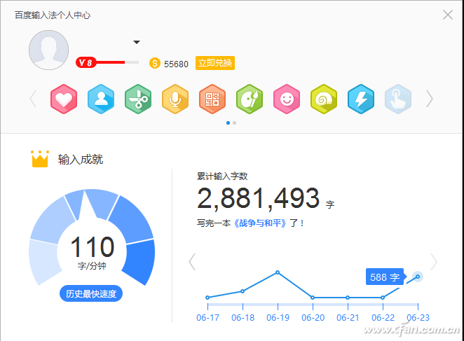Click the level progress bar
464x341 pixels.
click(118, 62)
